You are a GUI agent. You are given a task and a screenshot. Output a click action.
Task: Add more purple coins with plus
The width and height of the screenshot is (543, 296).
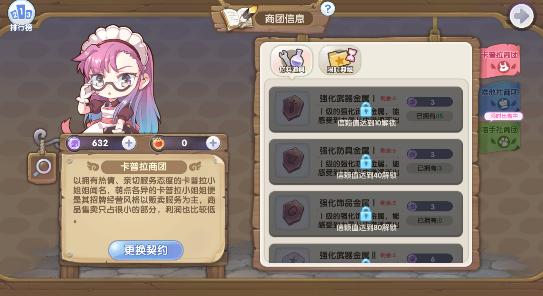click(129, 143)
